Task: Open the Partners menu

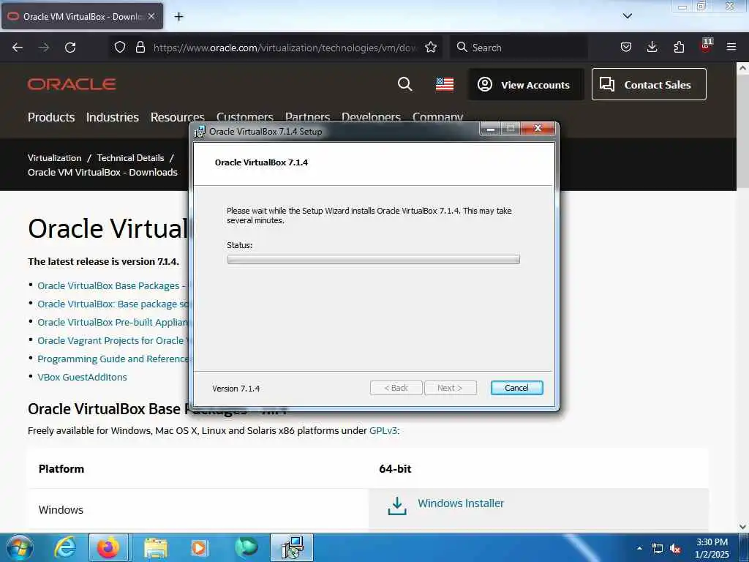Action: [x=308, y=116]
